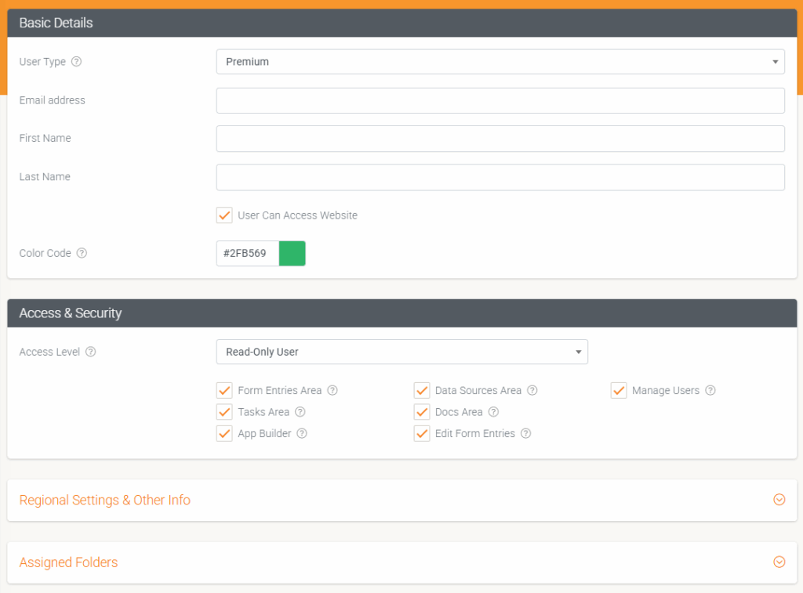Open help icon next to User Type

coord(76,62)
